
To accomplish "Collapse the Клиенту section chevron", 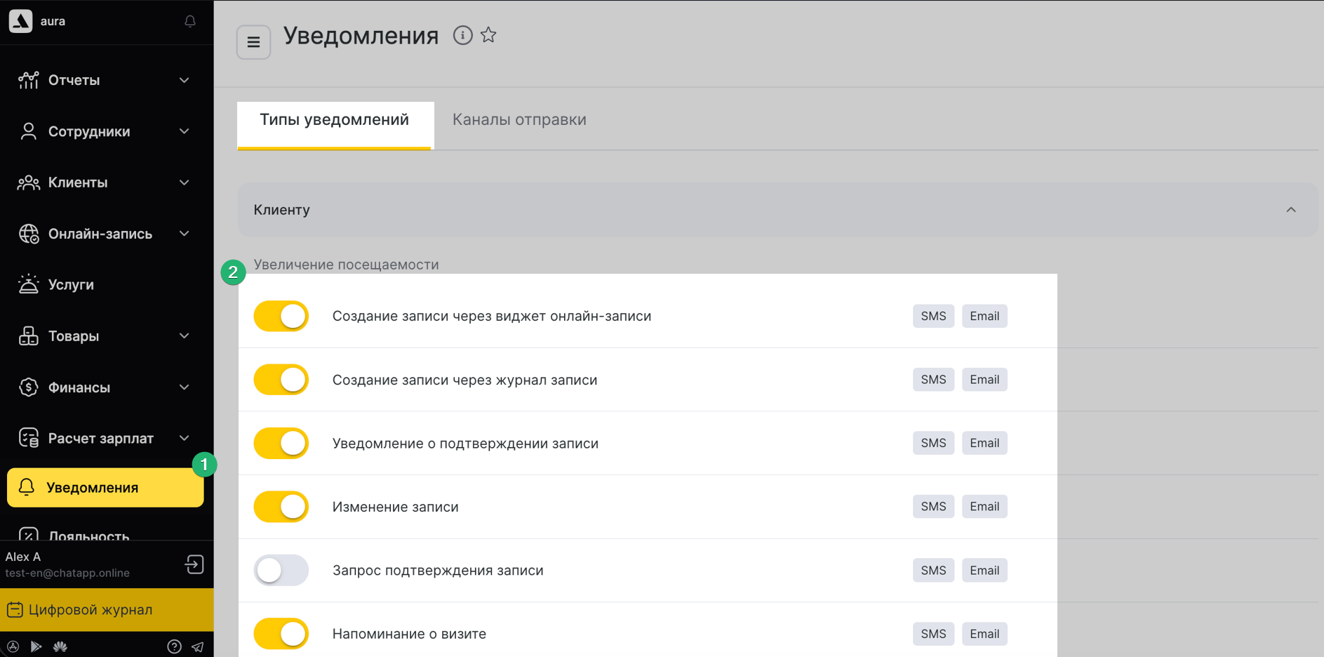I will (x=1290, y=210).
